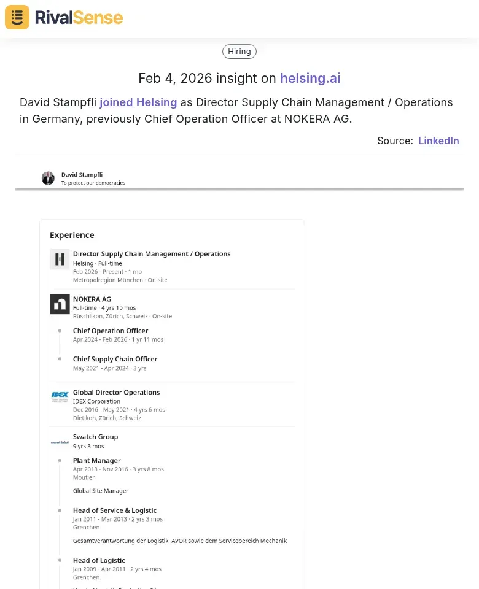Click the IDEX Corporation logo
This screenshot has height=589, width=479.
point(60,398)
